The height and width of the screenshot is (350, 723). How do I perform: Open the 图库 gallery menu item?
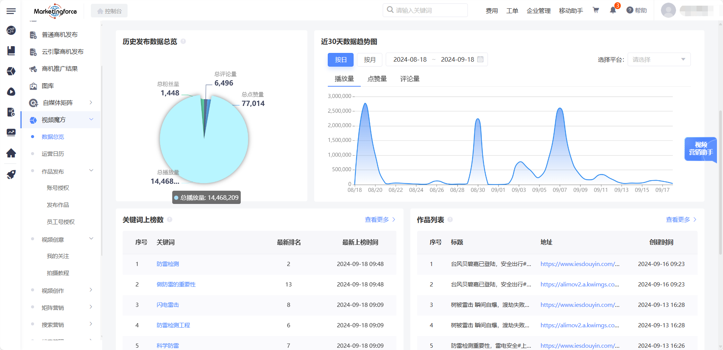[48, 86]
